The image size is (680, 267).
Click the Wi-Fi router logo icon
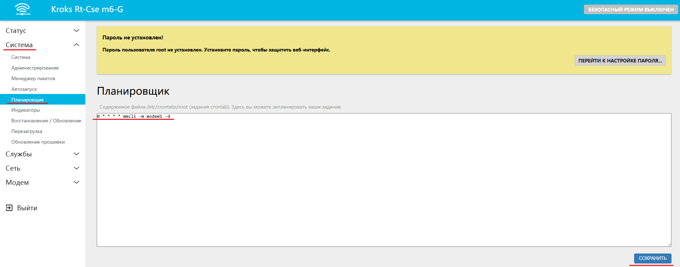click(23, 9)
